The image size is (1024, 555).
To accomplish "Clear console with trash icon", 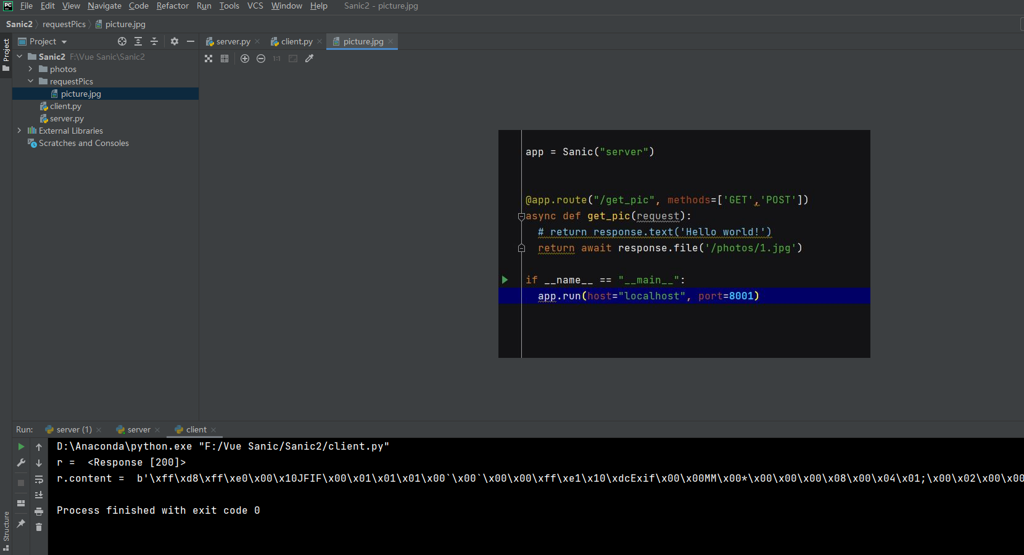I will pyautogui.click(x=39, y=527).
